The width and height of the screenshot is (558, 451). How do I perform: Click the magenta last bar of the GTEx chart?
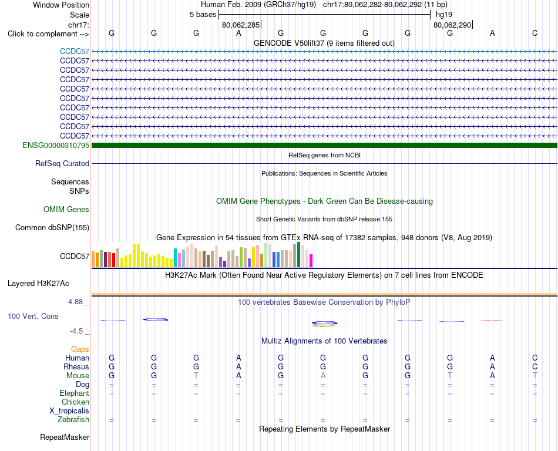(311, 261)
